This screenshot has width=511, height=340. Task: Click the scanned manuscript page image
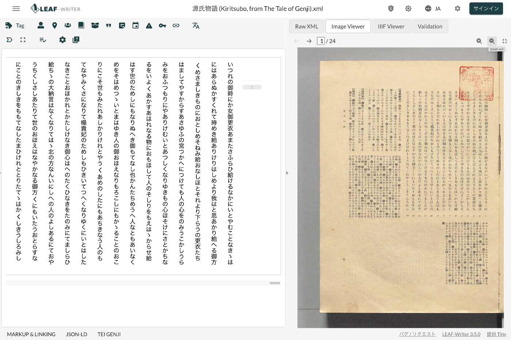[x=400, y=188]
